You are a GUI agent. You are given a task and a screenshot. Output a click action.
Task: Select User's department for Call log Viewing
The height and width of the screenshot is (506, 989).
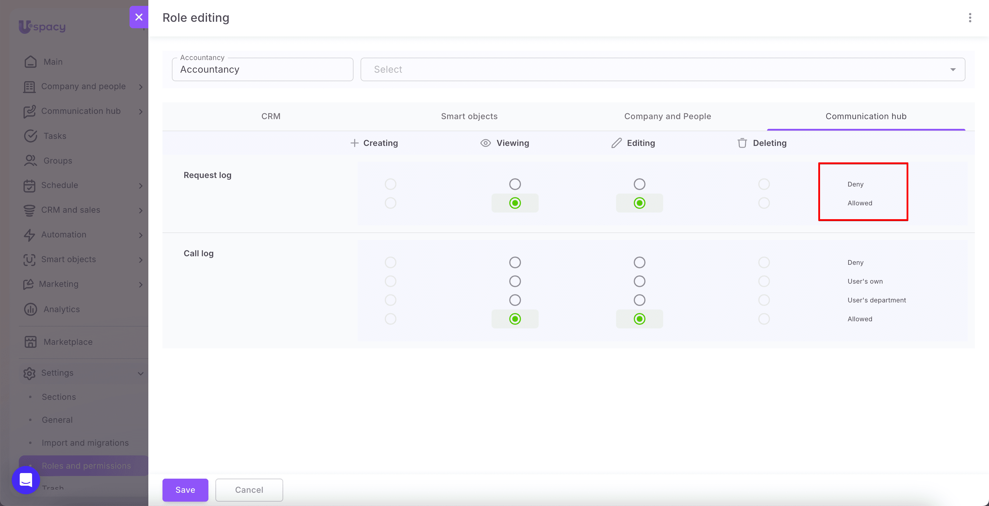[x=515, y=300]
